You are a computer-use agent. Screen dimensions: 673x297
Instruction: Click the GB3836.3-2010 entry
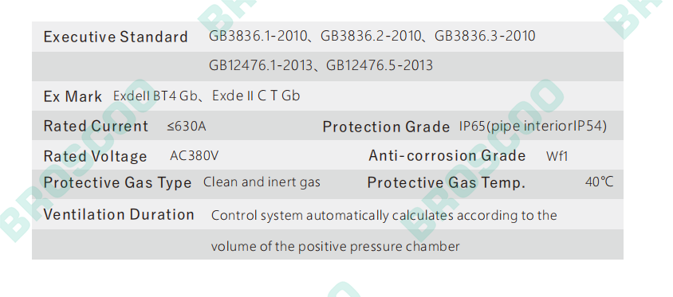(x=485, y=36)
